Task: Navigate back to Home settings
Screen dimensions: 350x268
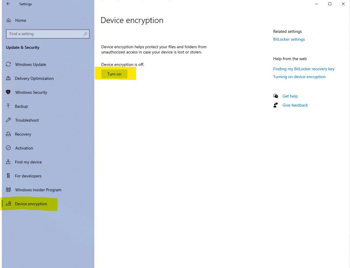Action: [21, 20]
